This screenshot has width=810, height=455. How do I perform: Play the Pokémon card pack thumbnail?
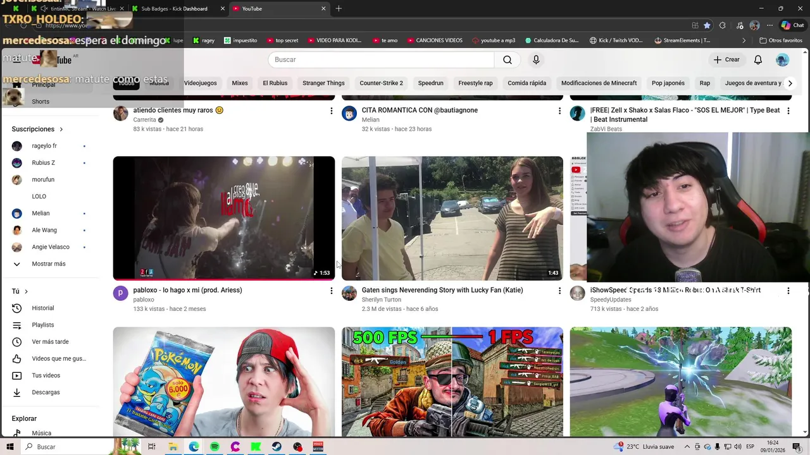[x=224, y=382]
